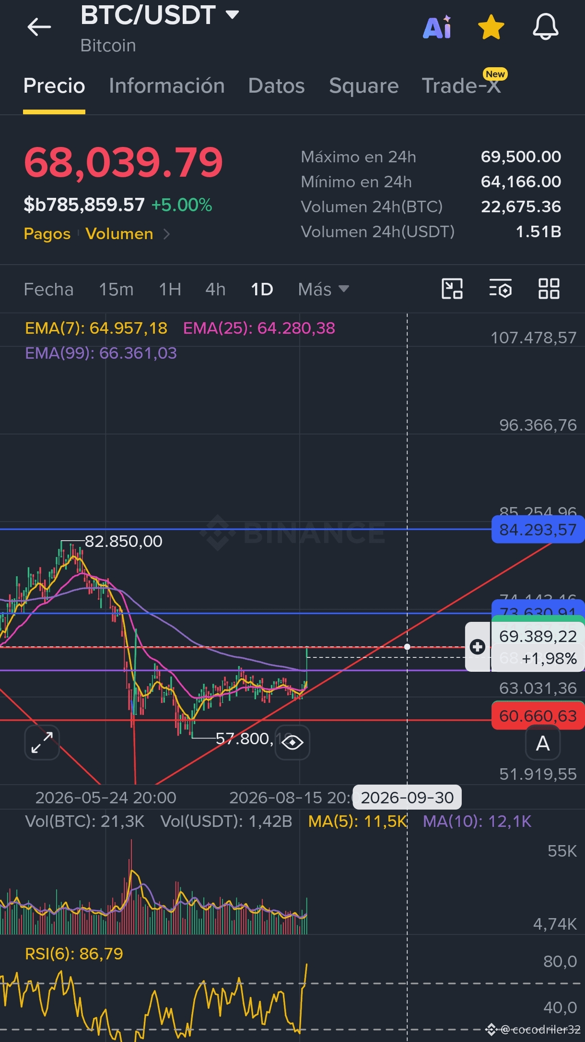585x1042 pixels.
Task: Click the +5.00% change value
Action: tap(182, 205)
